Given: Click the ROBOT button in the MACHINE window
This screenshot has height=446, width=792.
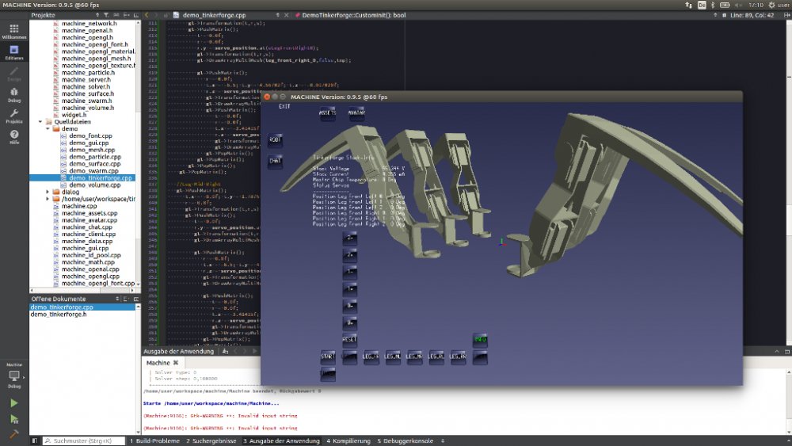Looking at the screenshot, I should tap(275, 140).
